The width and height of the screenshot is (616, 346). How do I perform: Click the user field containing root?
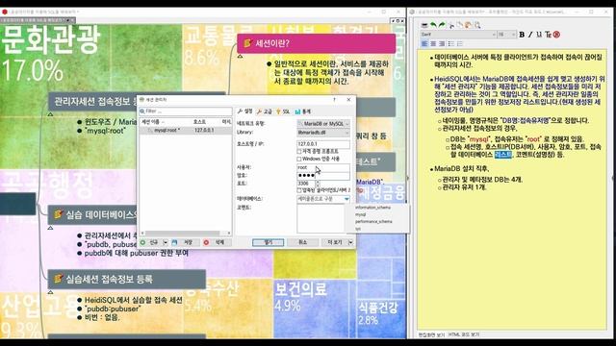point(323,167)
